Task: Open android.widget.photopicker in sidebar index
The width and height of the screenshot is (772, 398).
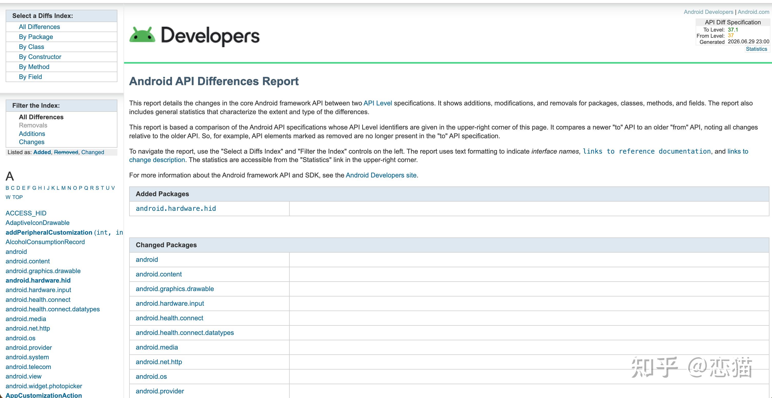Action: pos(44,386)
